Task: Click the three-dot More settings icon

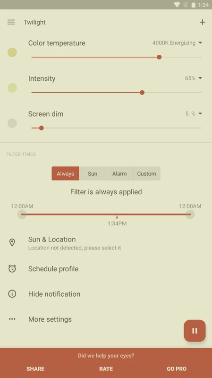Action: pyautogui.click(x=12, y=319)
